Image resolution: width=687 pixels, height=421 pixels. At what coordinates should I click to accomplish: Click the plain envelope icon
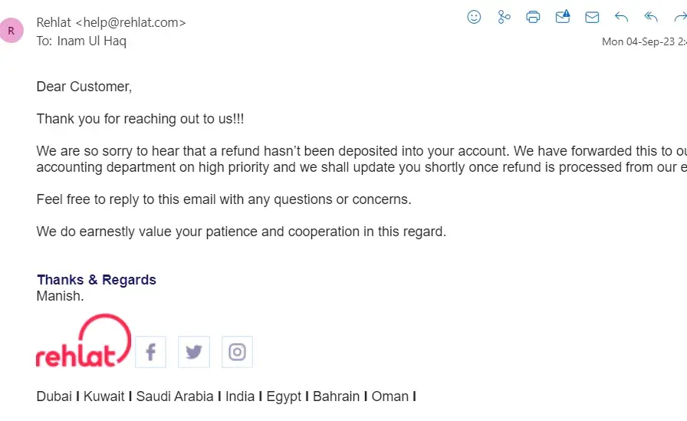coord(592,17)
